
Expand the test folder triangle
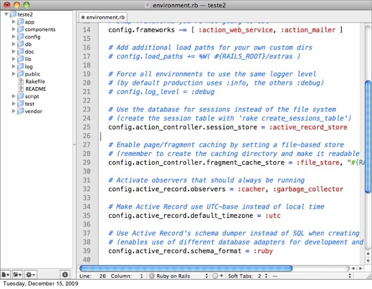click(x=13, y=104)
